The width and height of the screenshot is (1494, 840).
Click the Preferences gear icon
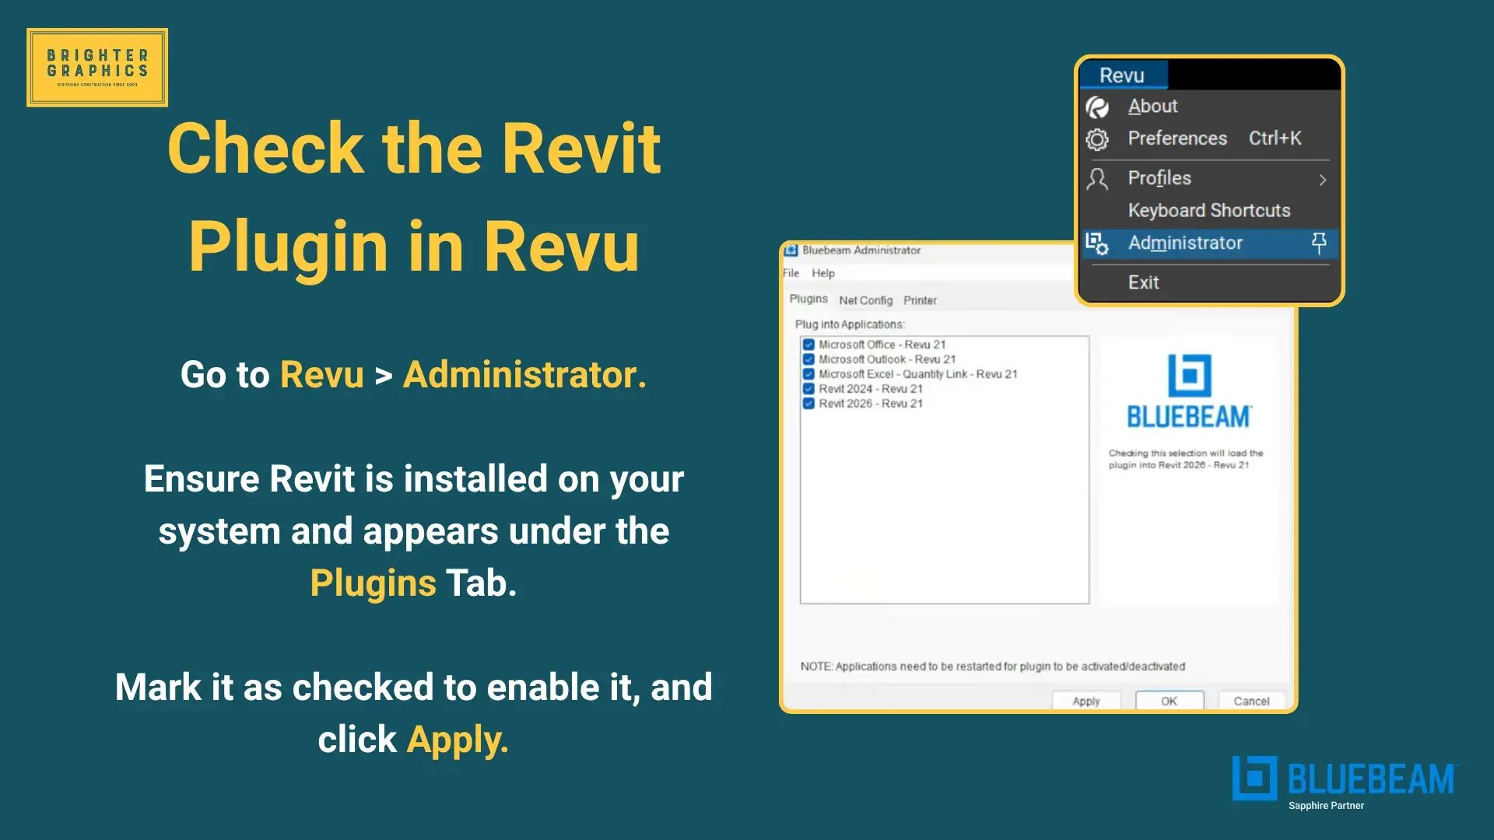tap(1097, 139)
